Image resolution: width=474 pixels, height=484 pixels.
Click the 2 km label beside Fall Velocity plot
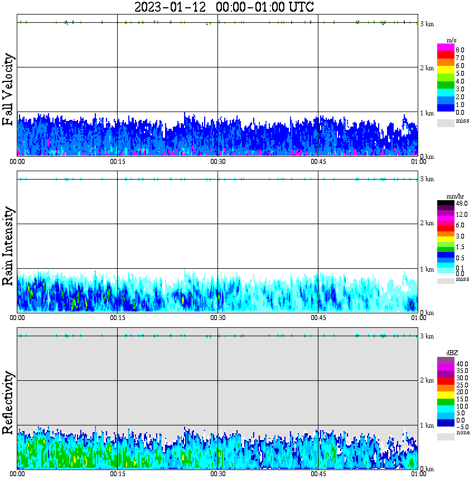point(427,68)
